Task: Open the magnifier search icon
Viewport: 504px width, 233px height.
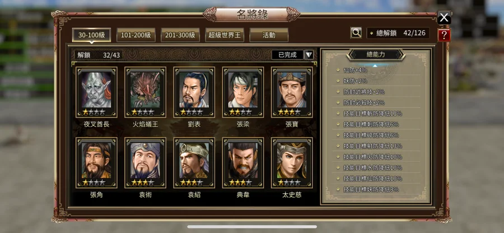Action: click(356, 33)
